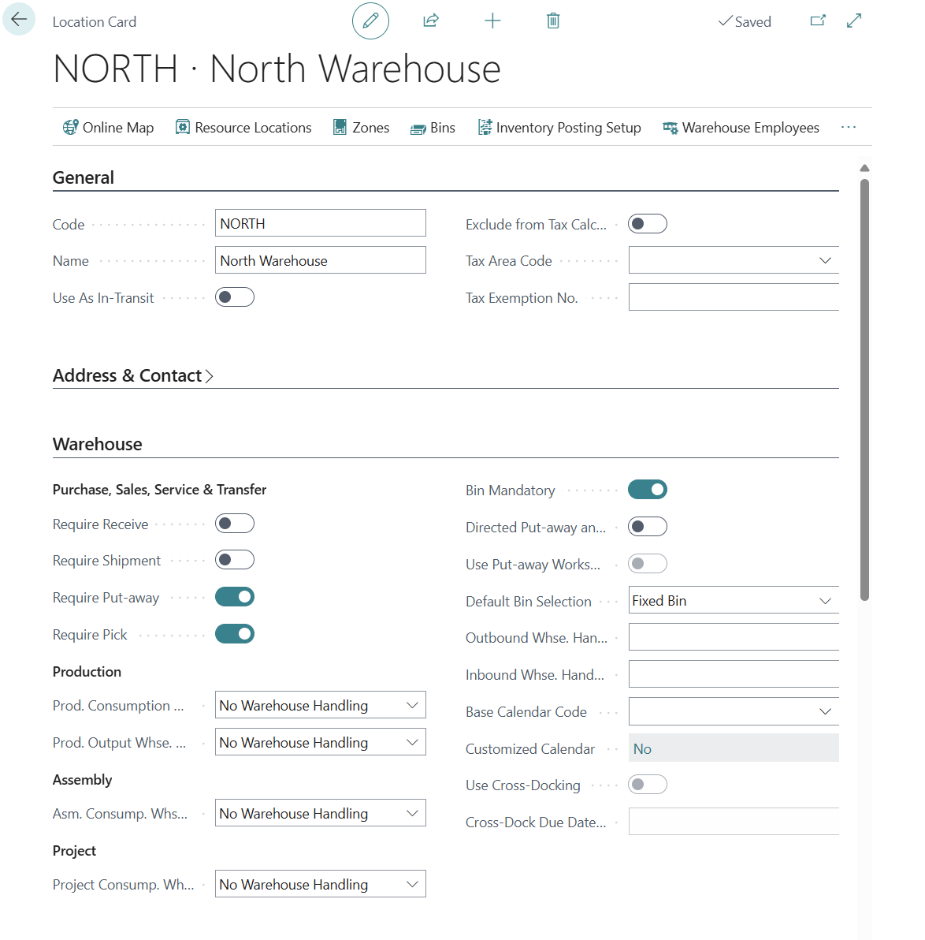Screen dimensions: 925x940
Task: Click the Code input field
Action: pos(321,223)
